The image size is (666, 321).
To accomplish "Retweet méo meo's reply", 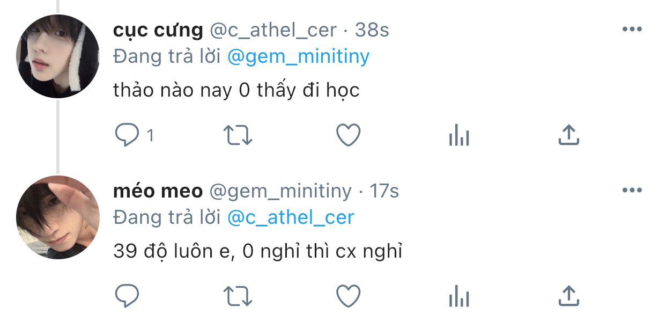I will pos(238,296).
